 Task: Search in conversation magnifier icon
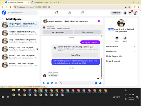(x=125, y=38)
